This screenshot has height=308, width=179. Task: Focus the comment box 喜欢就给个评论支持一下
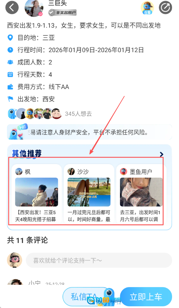point(99,260)
